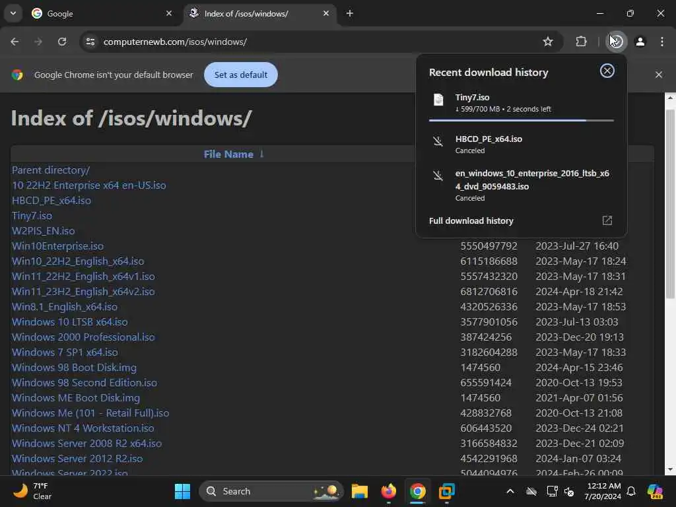Open site information icon in address bar

tap(90, 42)
